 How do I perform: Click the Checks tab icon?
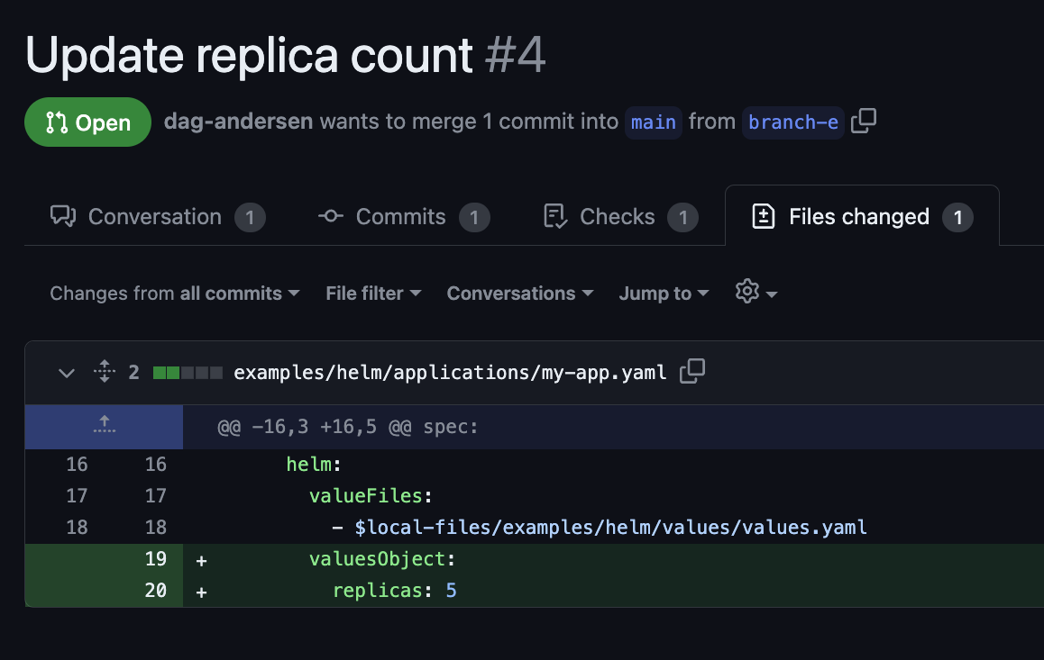(555, 217)
